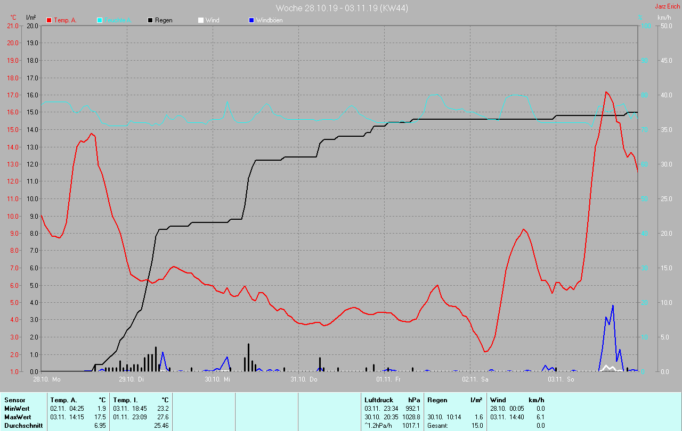Click the cyan Feuchte A. legend square
682x431 pixels.
click(100, 20)
